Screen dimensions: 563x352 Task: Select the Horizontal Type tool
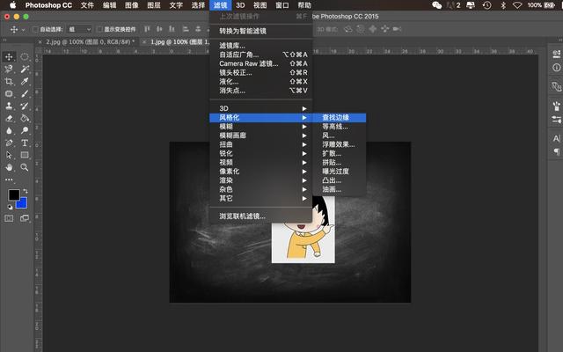tap(25, 143)
